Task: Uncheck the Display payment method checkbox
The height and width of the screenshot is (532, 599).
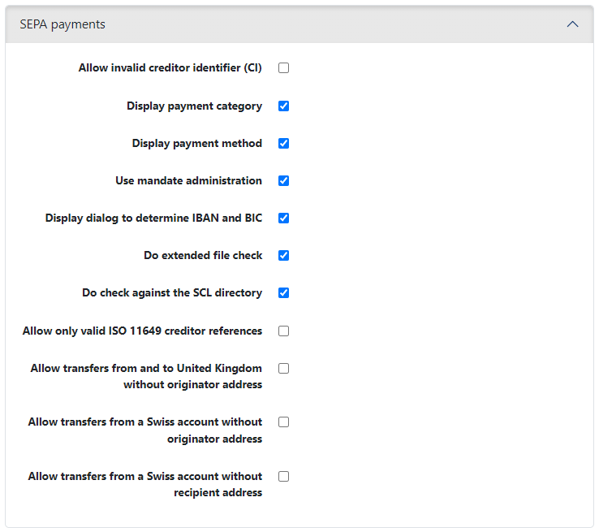Action: pos(283,143)
